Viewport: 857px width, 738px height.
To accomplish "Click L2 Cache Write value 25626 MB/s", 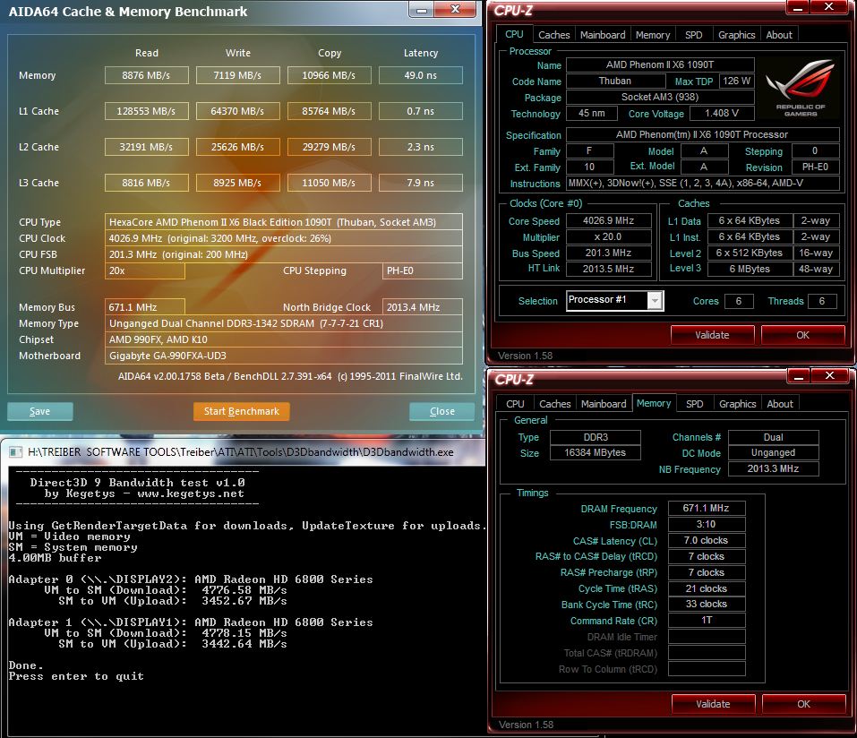I will pyautogui.click(x=237, y=147).
